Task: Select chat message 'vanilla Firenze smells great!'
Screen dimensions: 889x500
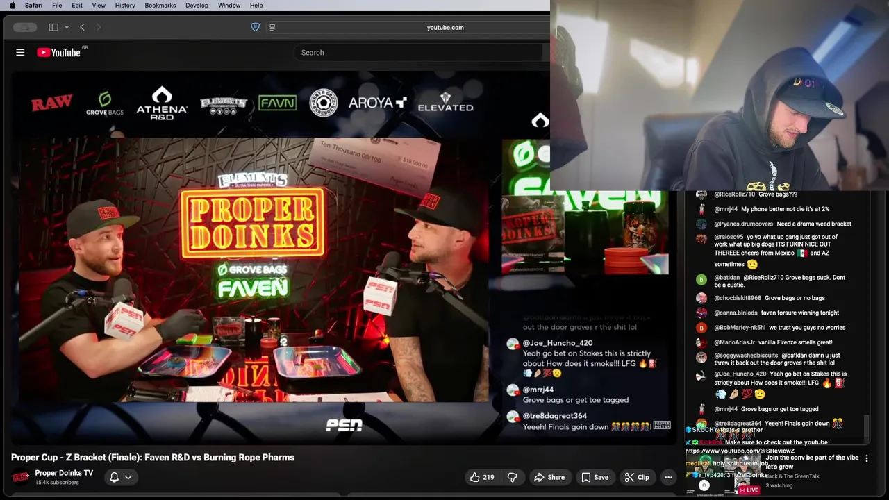Action: 795,342
